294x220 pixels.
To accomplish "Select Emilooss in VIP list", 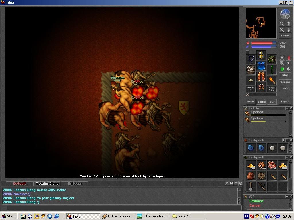I will tap(256, 201).
